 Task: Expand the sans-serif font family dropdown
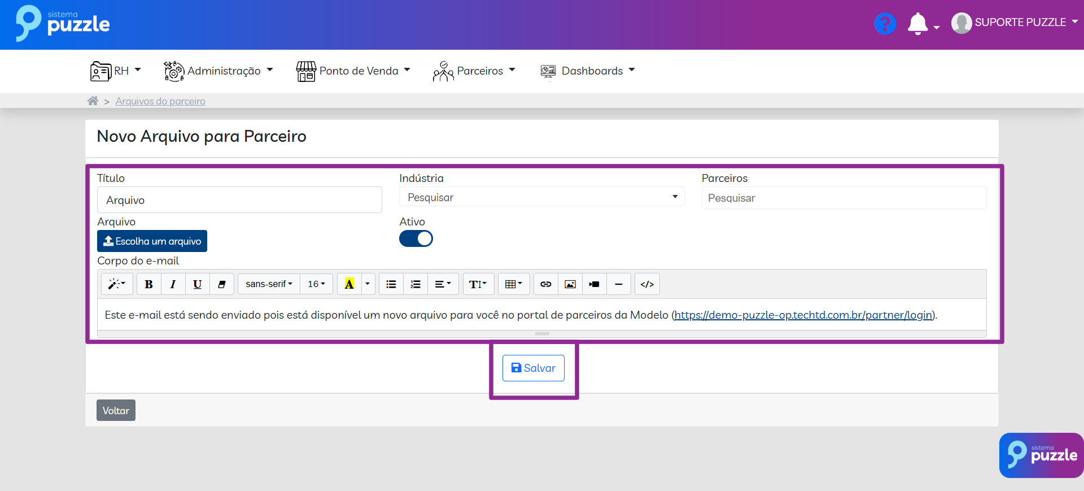[269, 284]
